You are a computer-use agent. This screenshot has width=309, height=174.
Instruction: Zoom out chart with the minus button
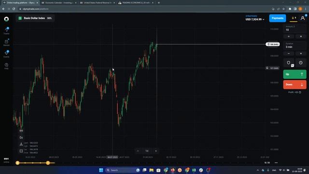[x=138, y=151]
